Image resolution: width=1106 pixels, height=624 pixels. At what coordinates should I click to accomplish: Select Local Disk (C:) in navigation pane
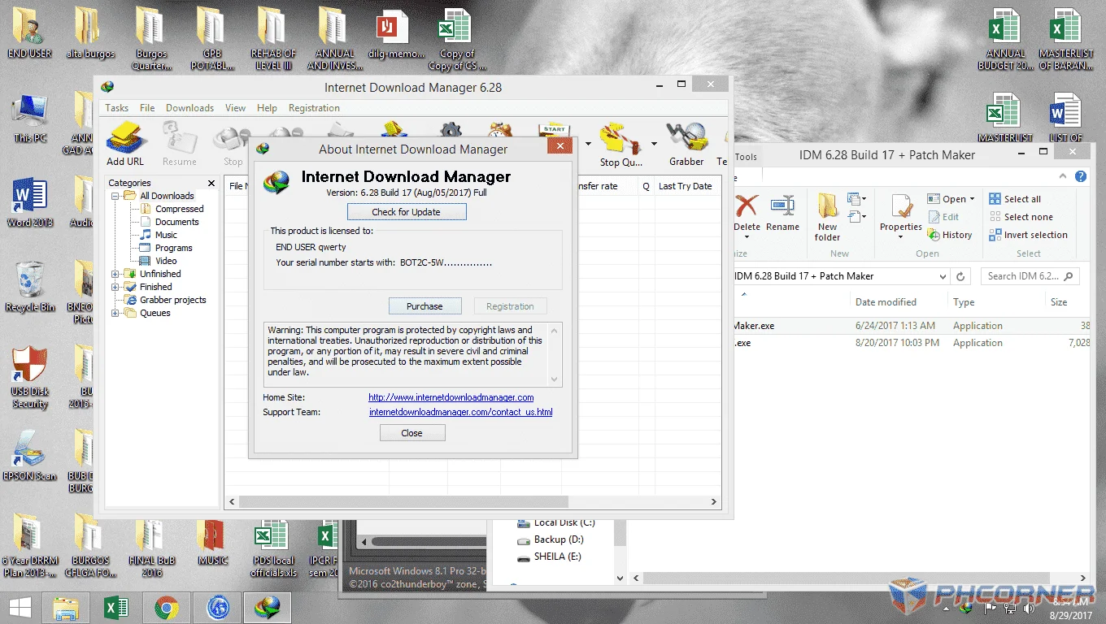pyautogui.click(x=555, y=522)
